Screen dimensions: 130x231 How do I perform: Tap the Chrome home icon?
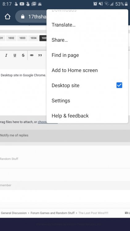[7, 17]
